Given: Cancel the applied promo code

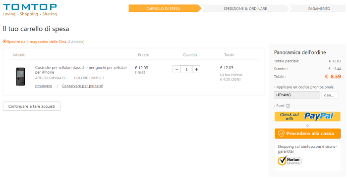Looking at the screenshot, I should coord(330,95).
